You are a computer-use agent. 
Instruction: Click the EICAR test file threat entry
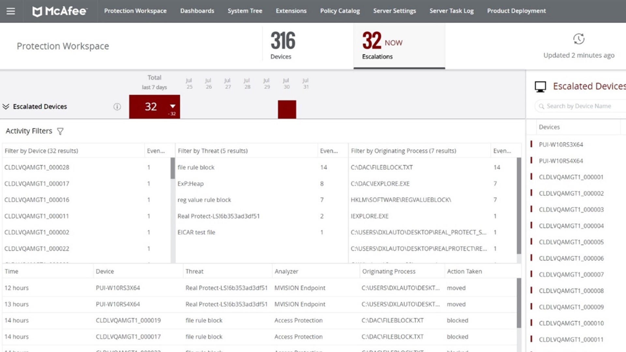[196, 232]
